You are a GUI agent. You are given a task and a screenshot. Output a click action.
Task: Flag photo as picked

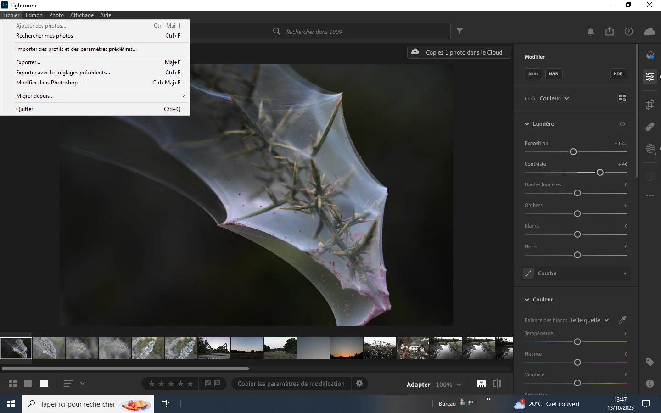207,383
